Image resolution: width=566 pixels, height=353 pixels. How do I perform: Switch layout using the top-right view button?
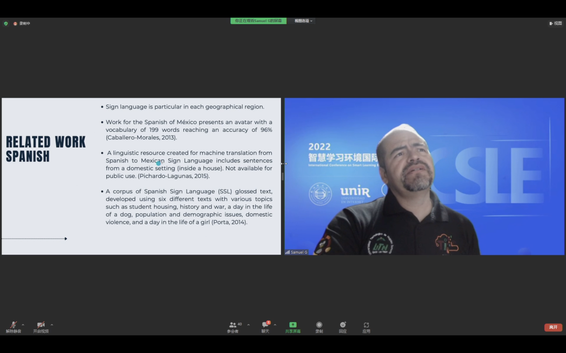(555, 24)
